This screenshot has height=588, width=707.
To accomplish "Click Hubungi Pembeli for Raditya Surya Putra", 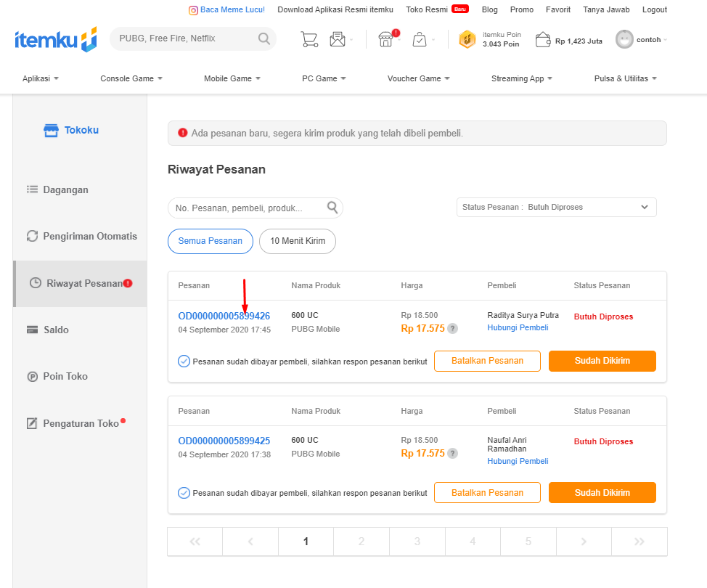I will click(x=518, y=327).
